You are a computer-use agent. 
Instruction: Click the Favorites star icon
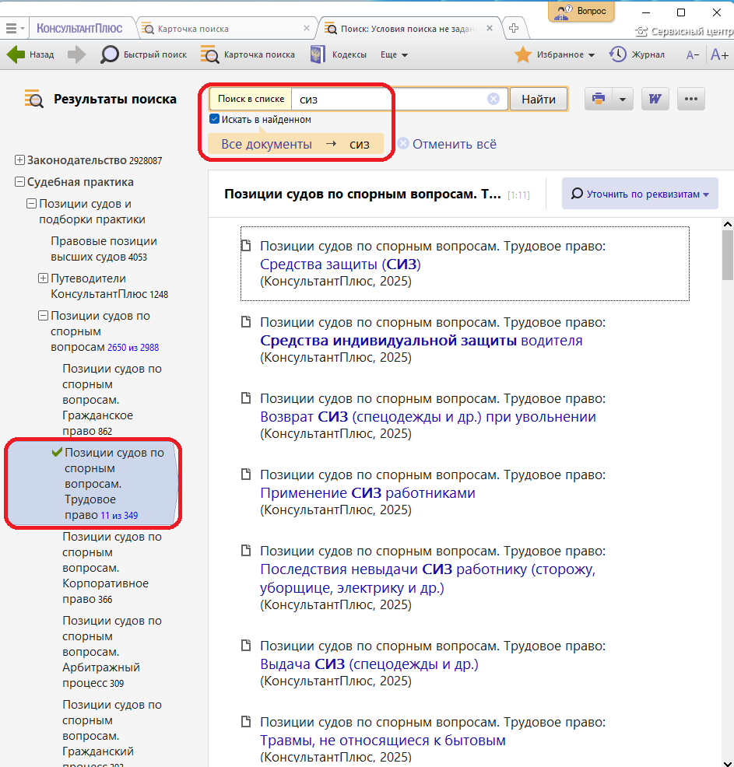[523, 54]
